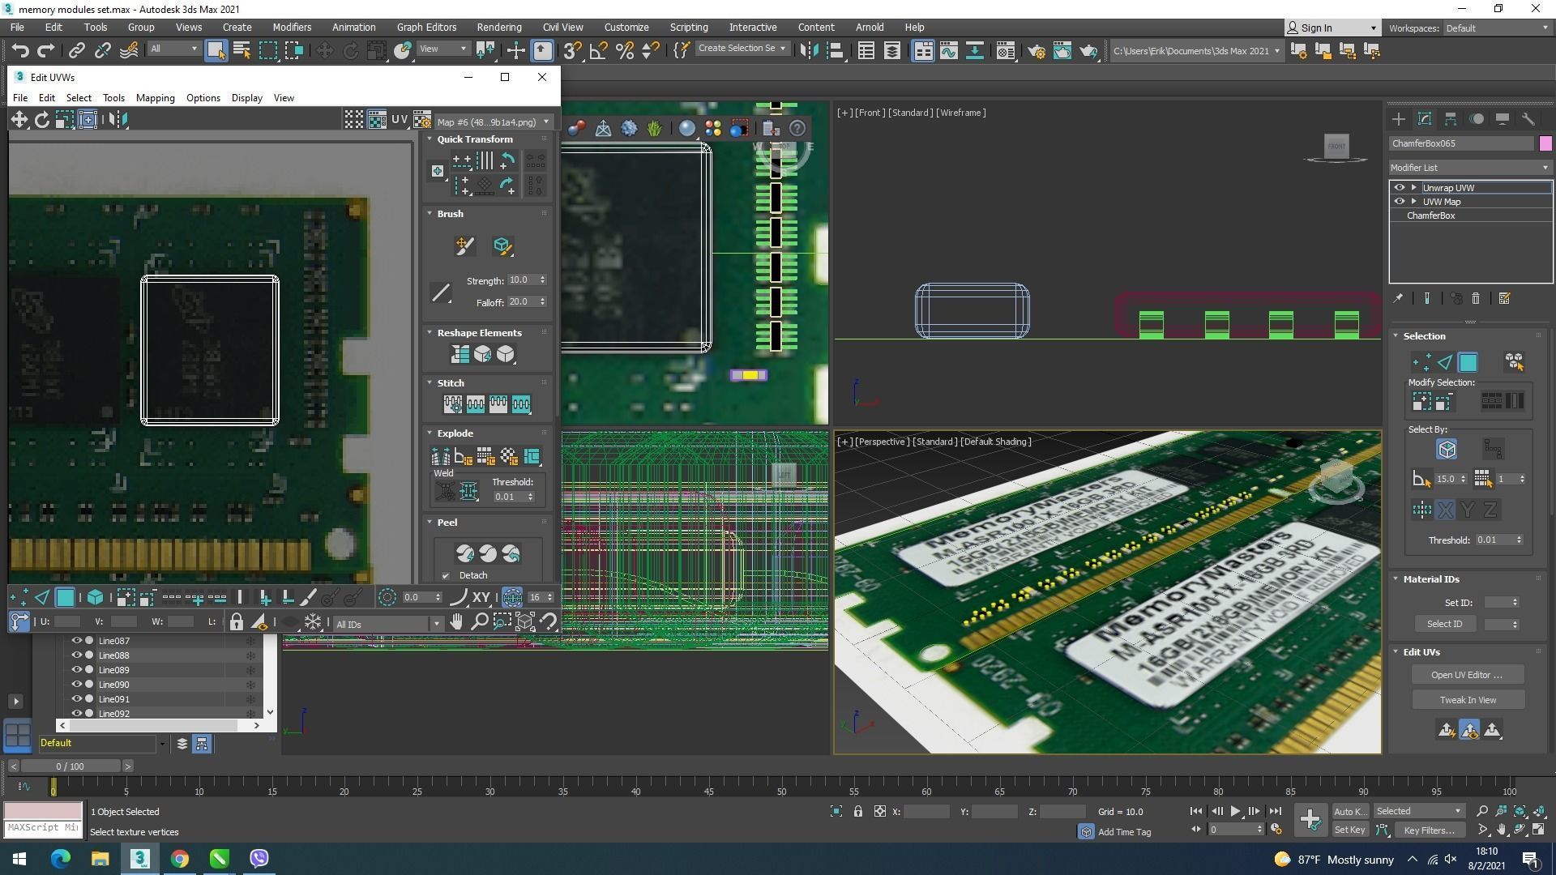Select the Rotate tool in Edit UVWs

41,120
